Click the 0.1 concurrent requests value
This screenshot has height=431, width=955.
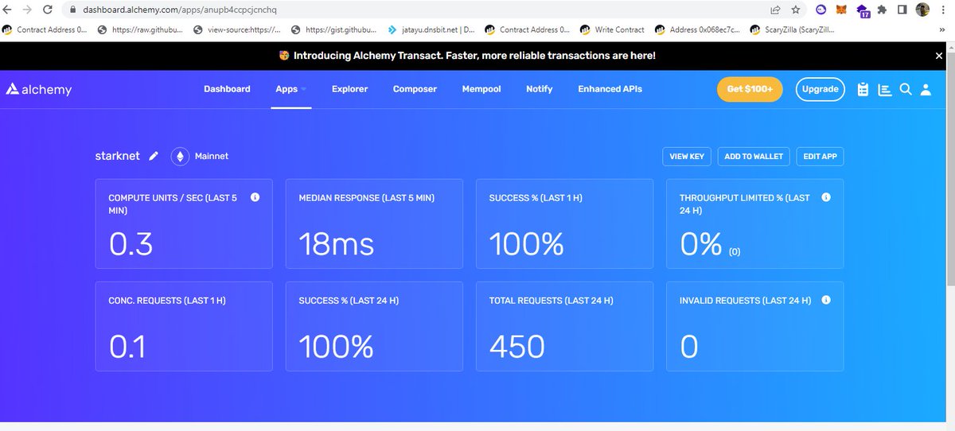127,347
